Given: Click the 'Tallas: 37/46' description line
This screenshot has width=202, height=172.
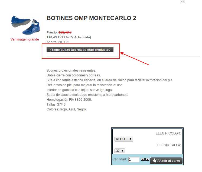Looking at the screenshot, I should [x=56, y=104].
